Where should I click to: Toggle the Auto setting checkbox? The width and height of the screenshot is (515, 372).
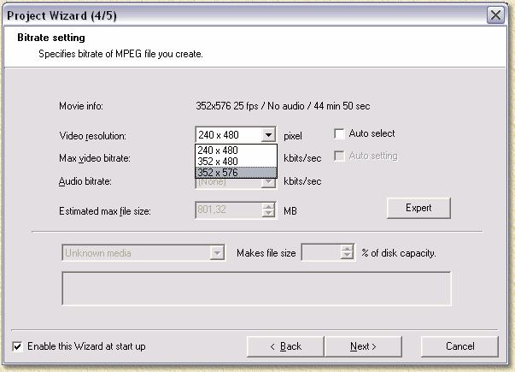(339, 156)
